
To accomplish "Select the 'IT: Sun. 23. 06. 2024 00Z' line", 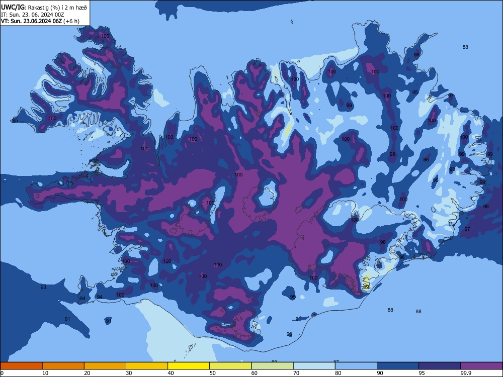I will (x=32, y=15).
